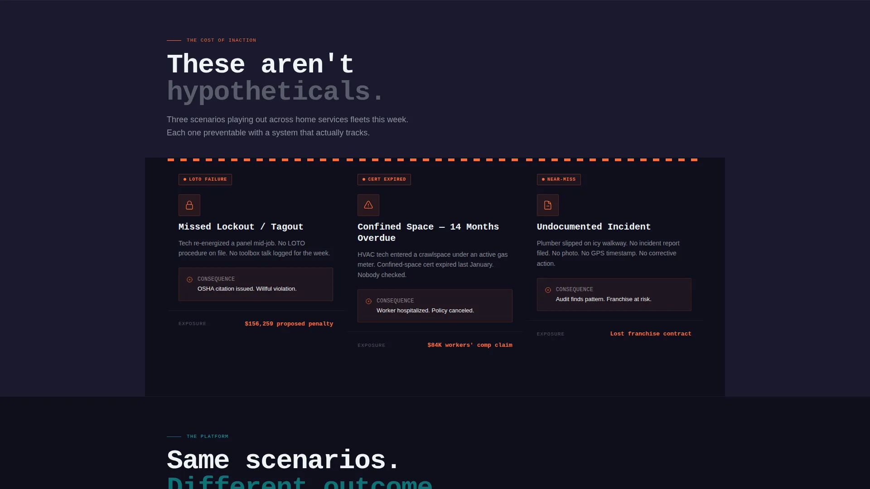This screenshot has width=870, height=489.
Task: Click the Same scenarios. headline
Action: tap(283, 460)
